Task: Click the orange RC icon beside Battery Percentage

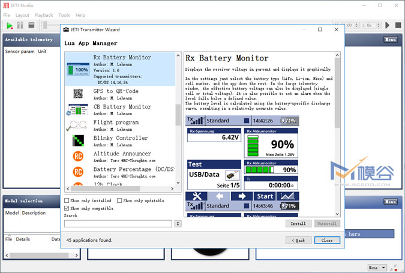Action: [x=78, y=172]
